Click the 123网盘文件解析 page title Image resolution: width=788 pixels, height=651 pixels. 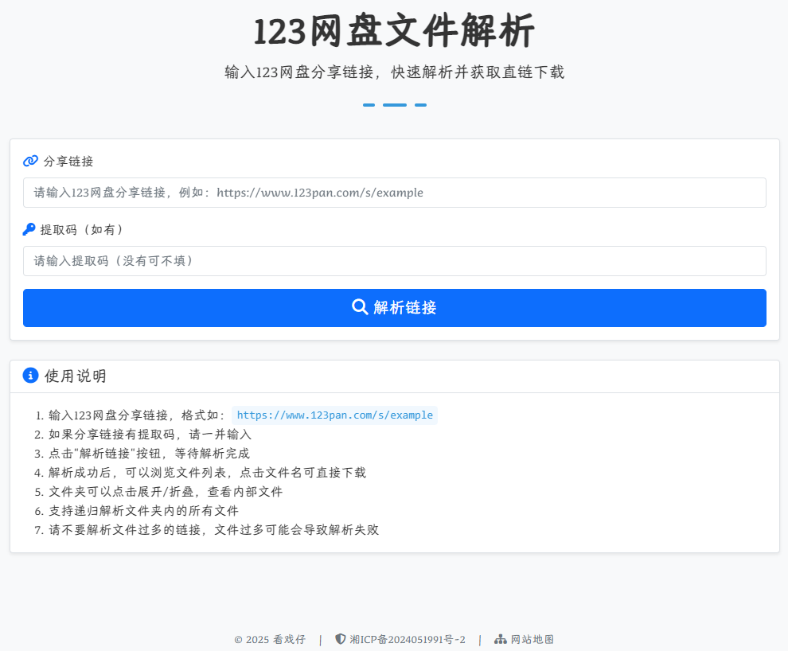(394, 33)
